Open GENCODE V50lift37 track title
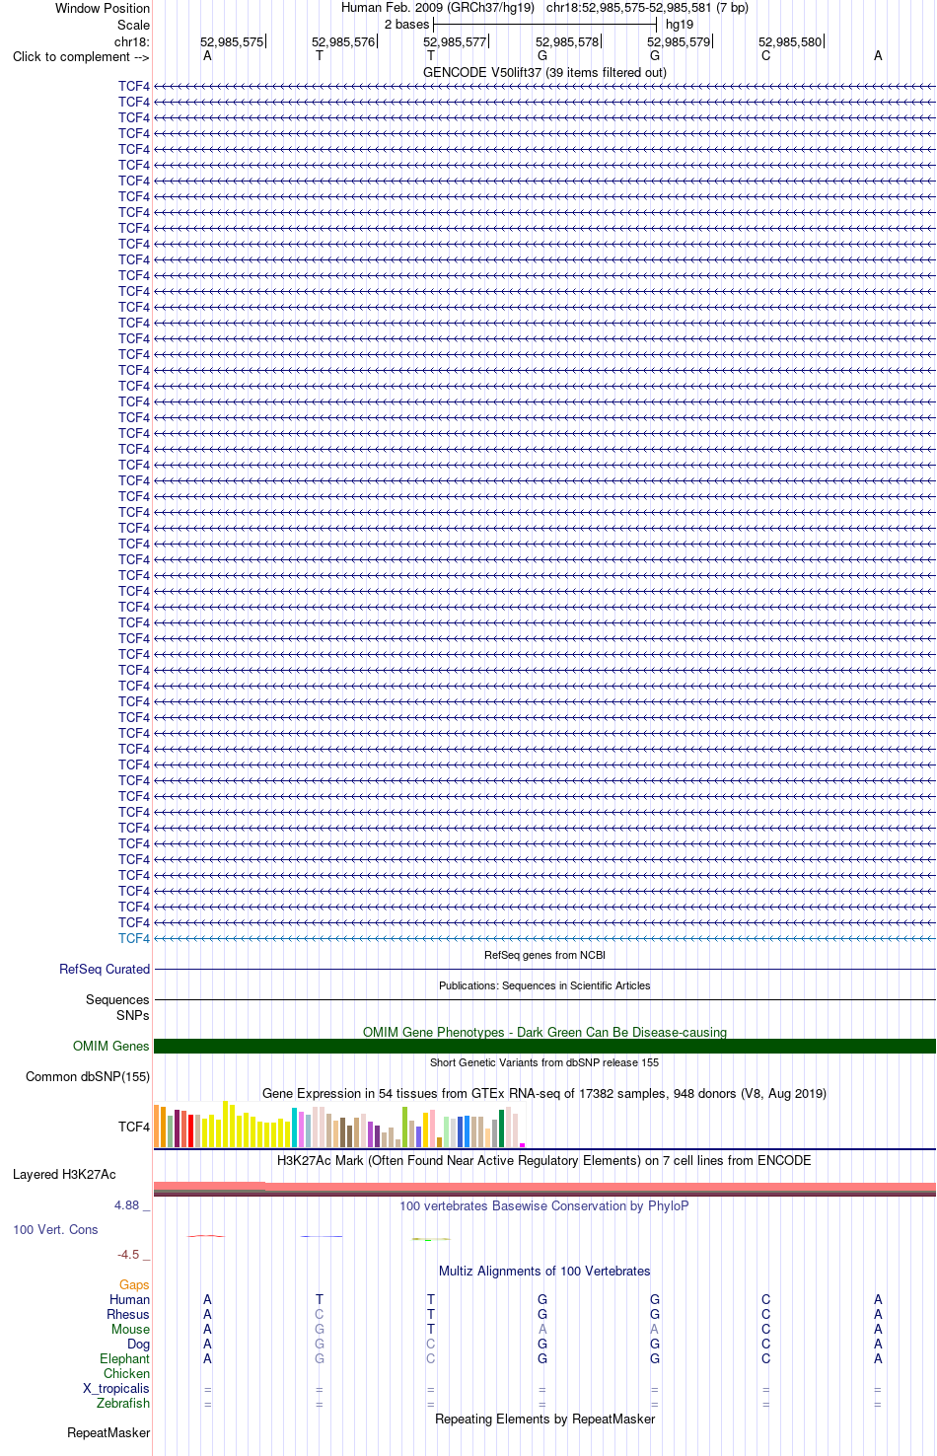Image resolution: width=937 pixels, height=1456 pixels. (x=544, y=72)
